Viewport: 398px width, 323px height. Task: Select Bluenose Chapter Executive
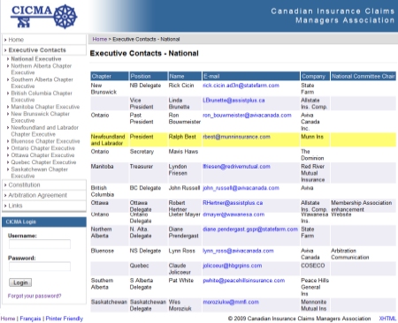45,141
